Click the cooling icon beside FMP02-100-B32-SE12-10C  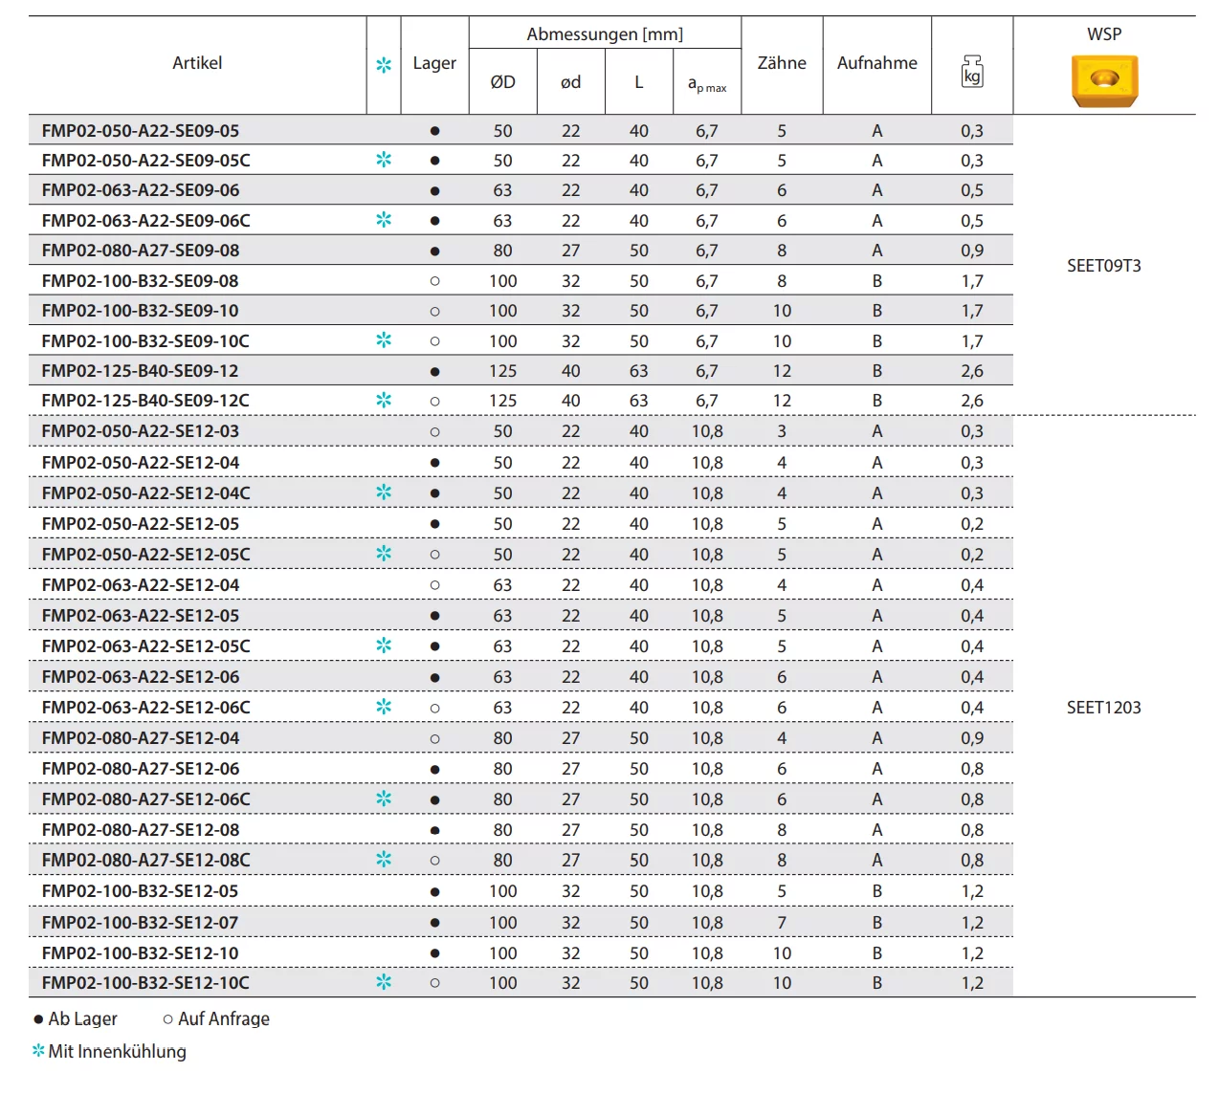pyautogui.click(x=384, y=982)
